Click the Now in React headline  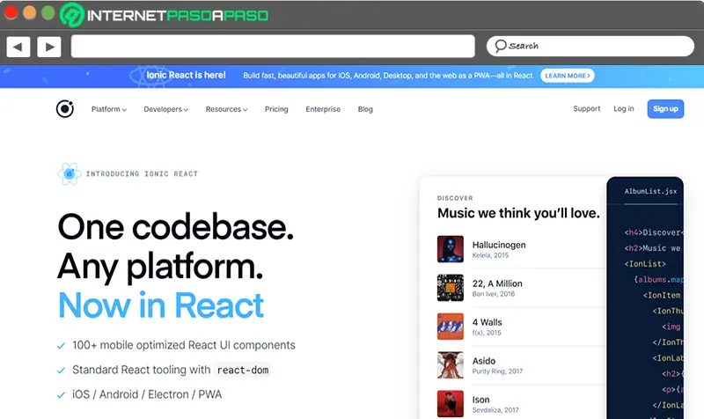coord(161,305)
